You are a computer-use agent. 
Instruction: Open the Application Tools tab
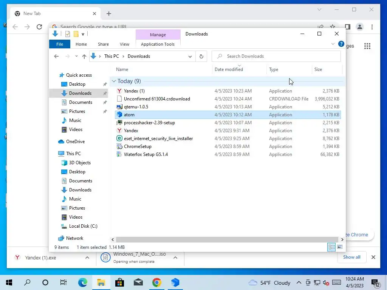[158, 44]
